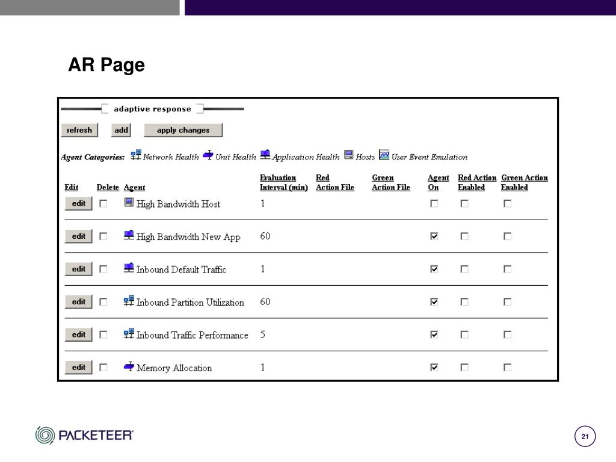616x462 pixels.
Task: Select the Inbound Partition Utilization agent name
Action: click(190, 302)
